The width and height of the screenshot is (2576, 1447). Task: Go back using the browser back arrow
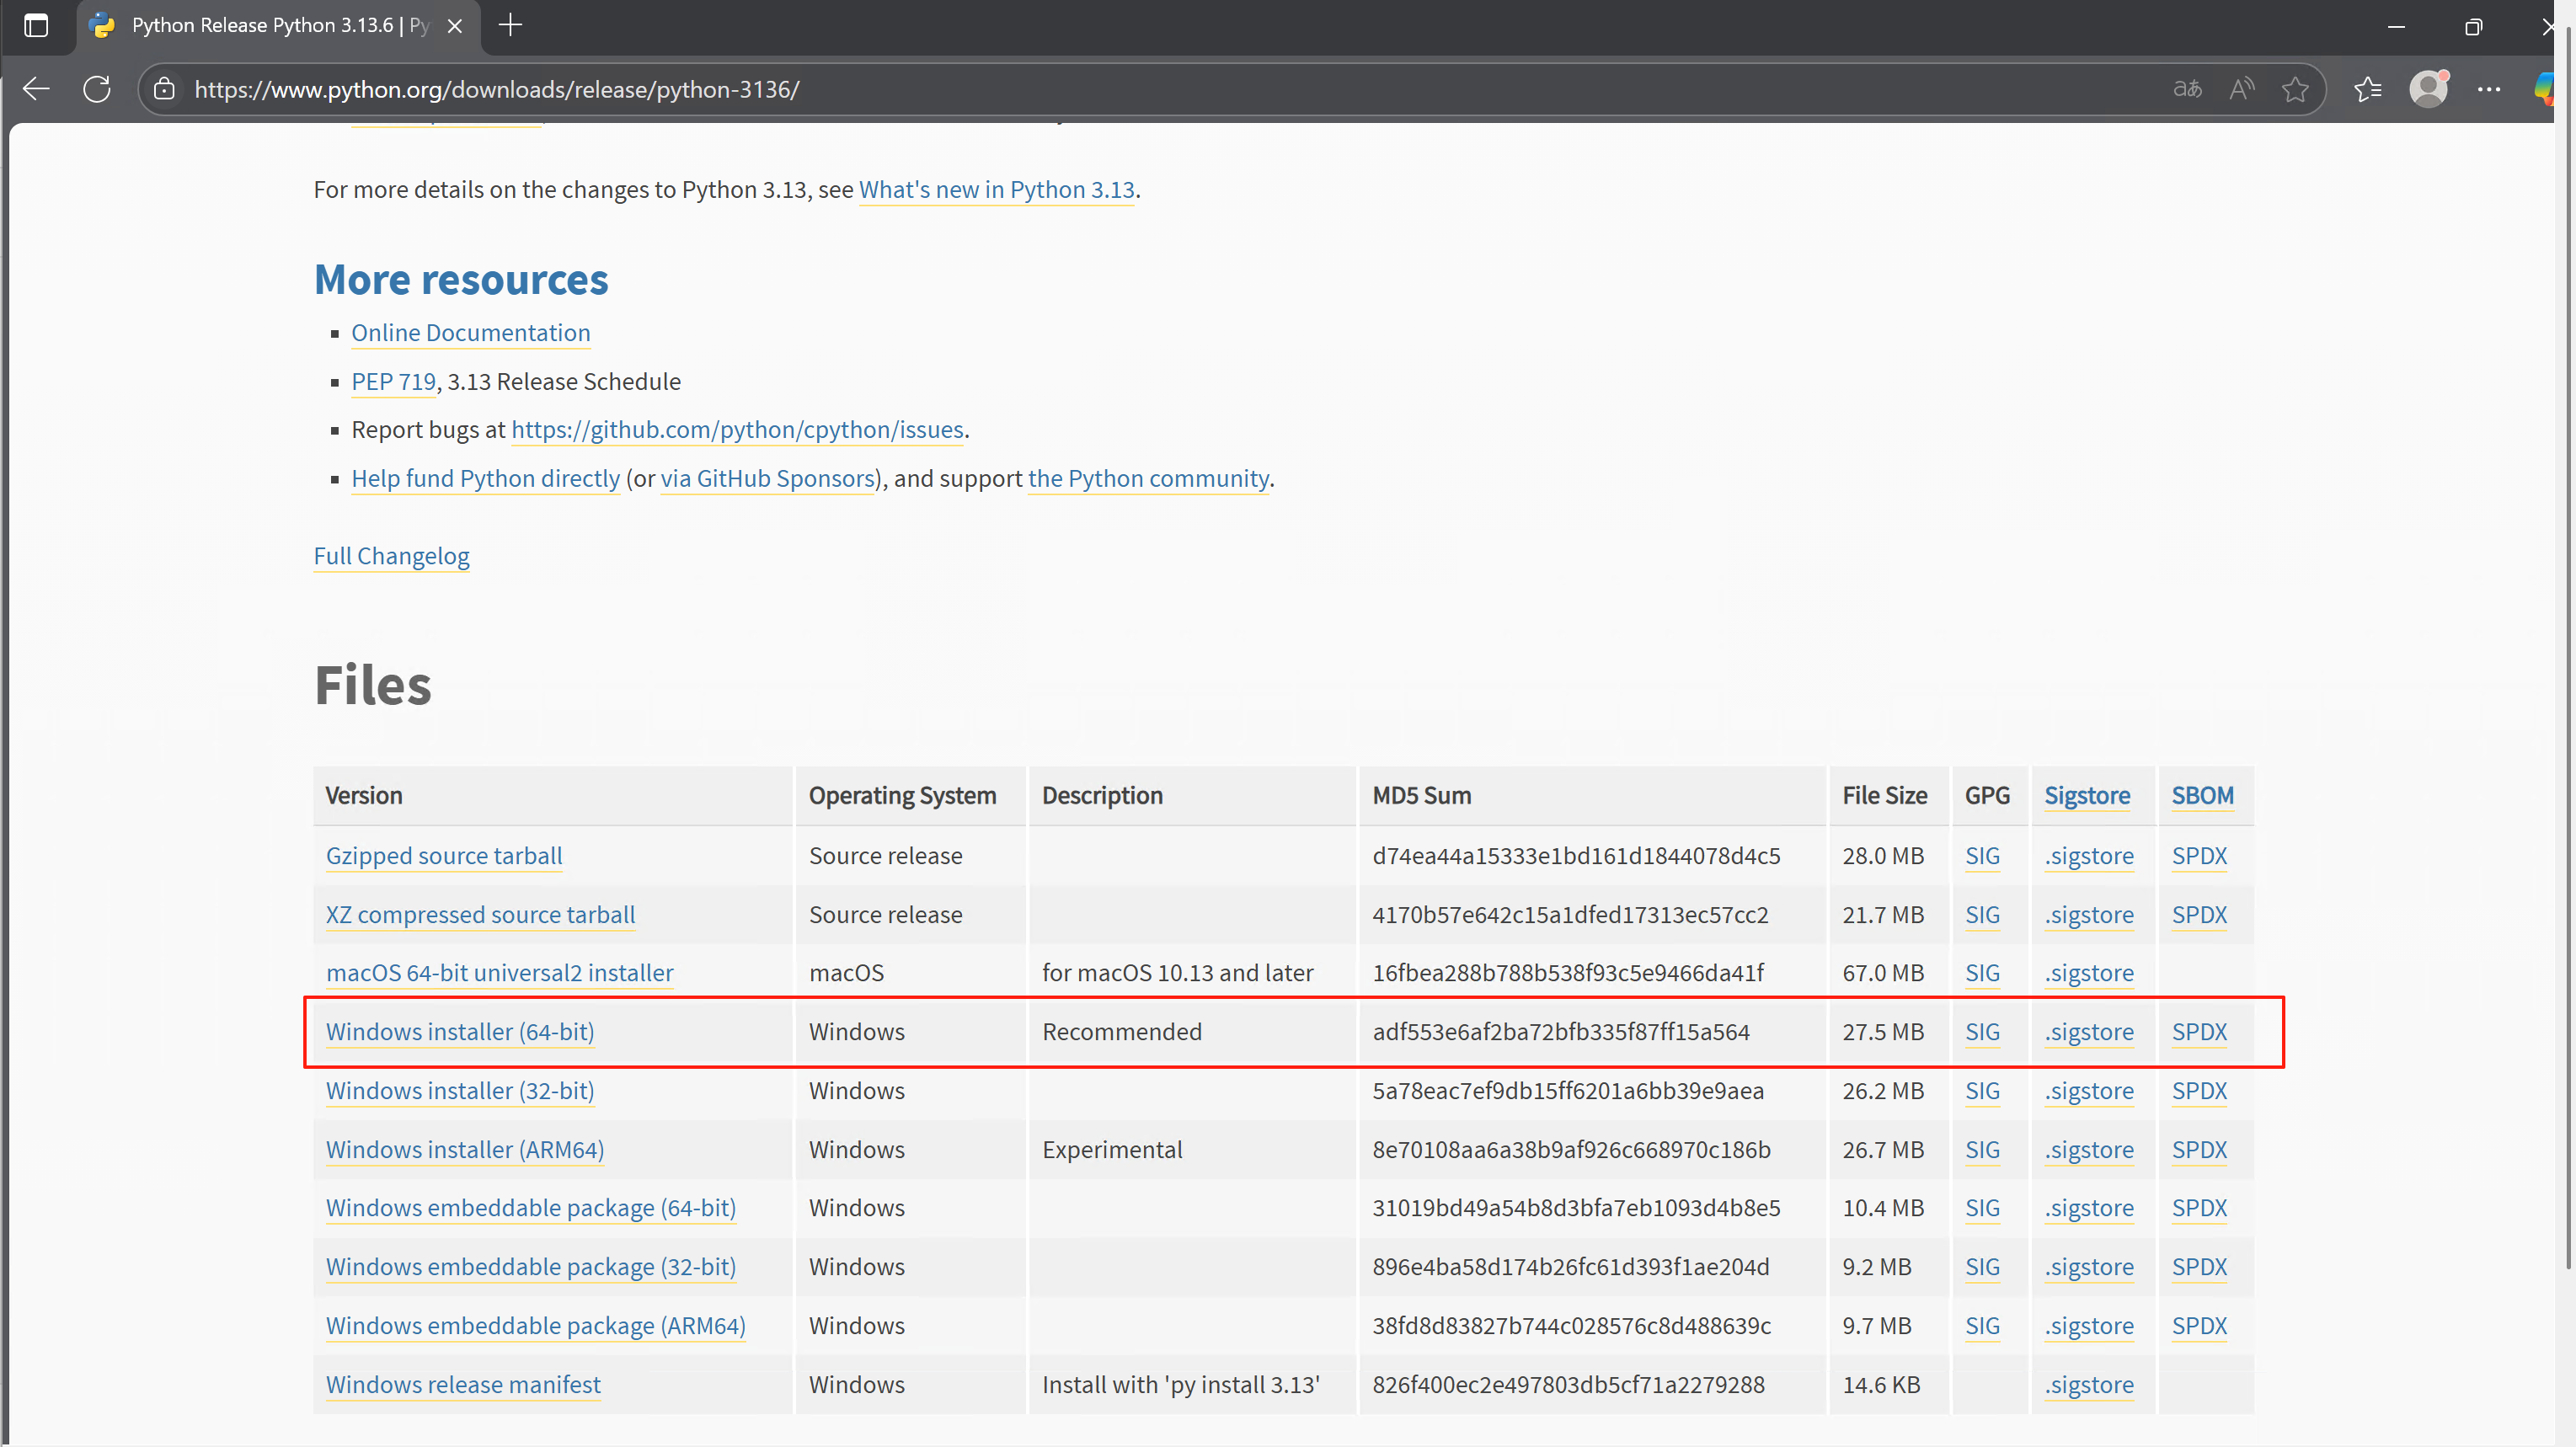(36, 89)
